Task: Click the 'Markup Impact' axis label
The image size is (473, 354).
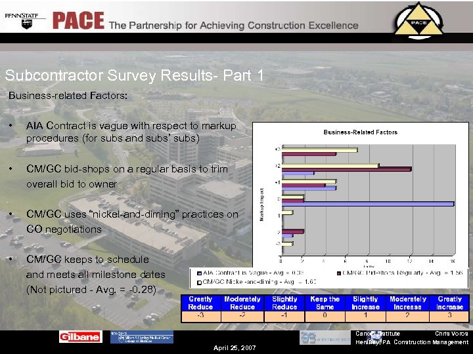Action: 262,205
